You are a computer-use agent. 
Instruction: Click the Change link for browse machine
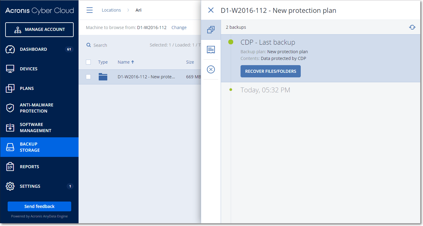[x=179, y=27]
